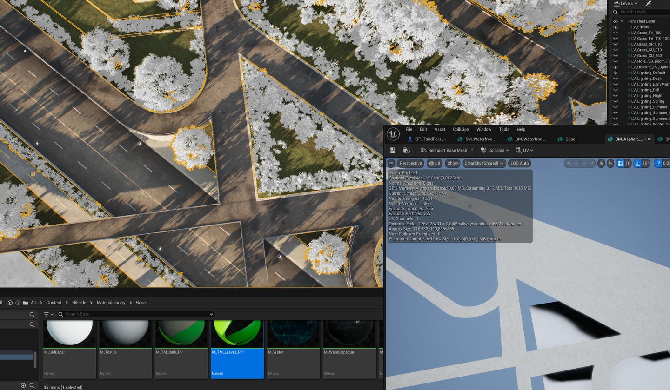Open the Collision toolbar dropdown
The image size is (670, 390).
coord(495,150)
